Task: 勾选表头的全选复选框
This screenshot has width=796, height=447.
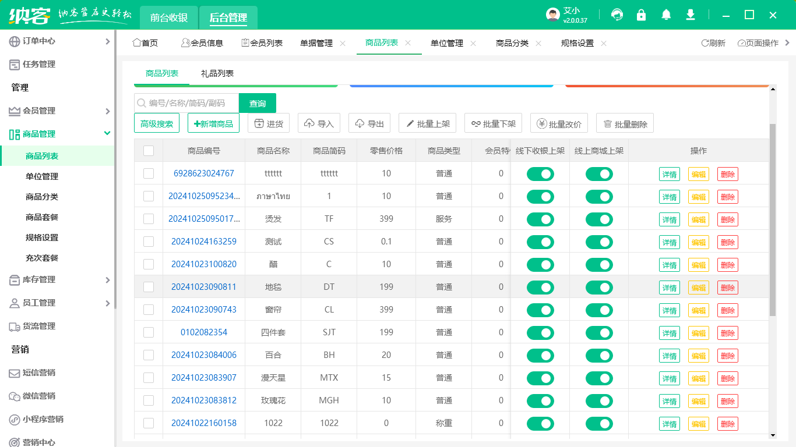Action: click(149, 150)
